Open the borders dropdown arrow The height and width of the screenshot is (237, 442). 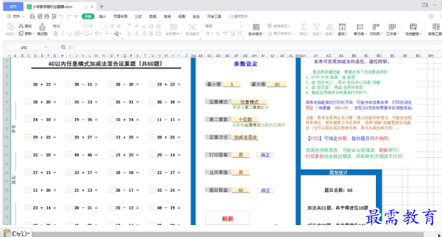coord(82,34)
